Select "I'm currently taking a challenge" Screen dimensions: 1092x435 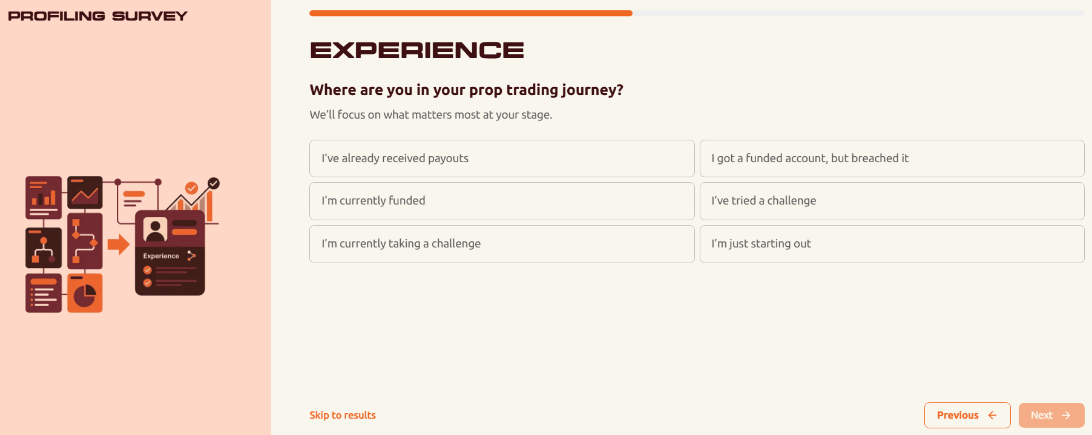[x=501, y=244]
